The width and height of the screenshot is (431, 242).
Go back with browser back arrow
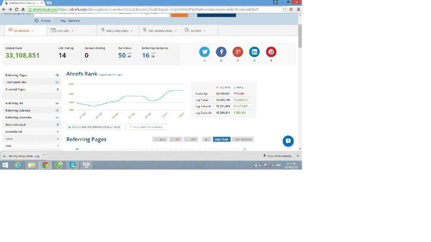pos(4,9)
